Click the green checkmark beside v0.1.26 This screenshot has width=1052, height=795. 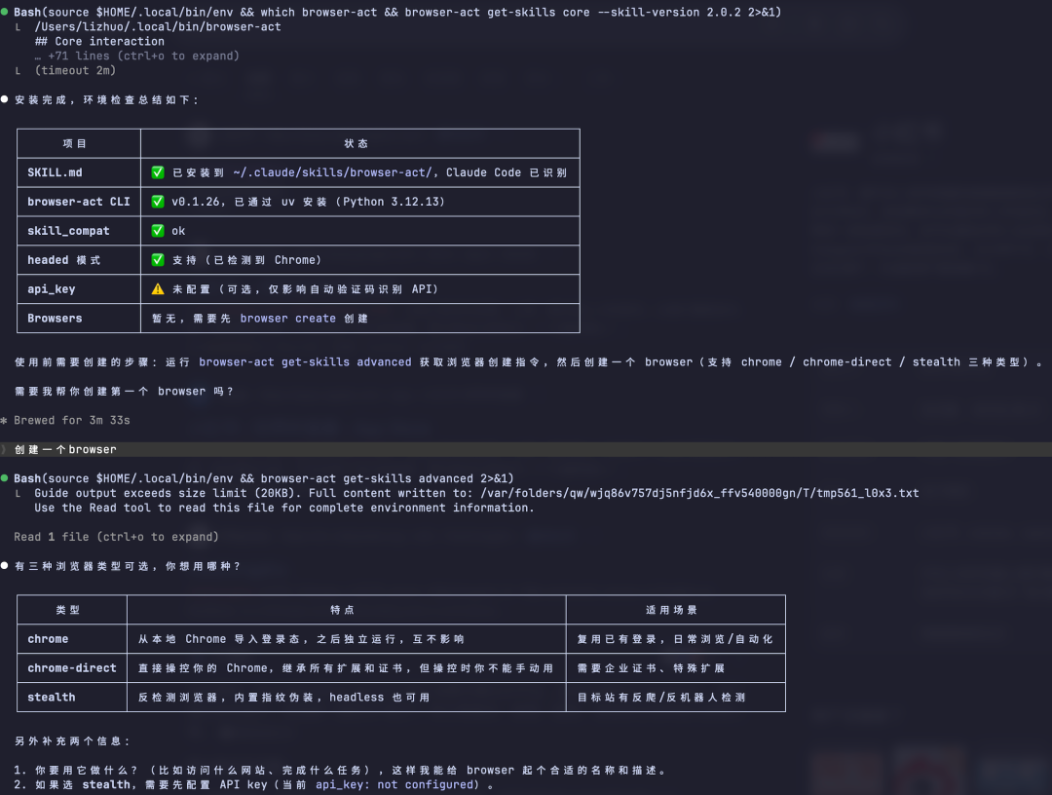[158, 202]
